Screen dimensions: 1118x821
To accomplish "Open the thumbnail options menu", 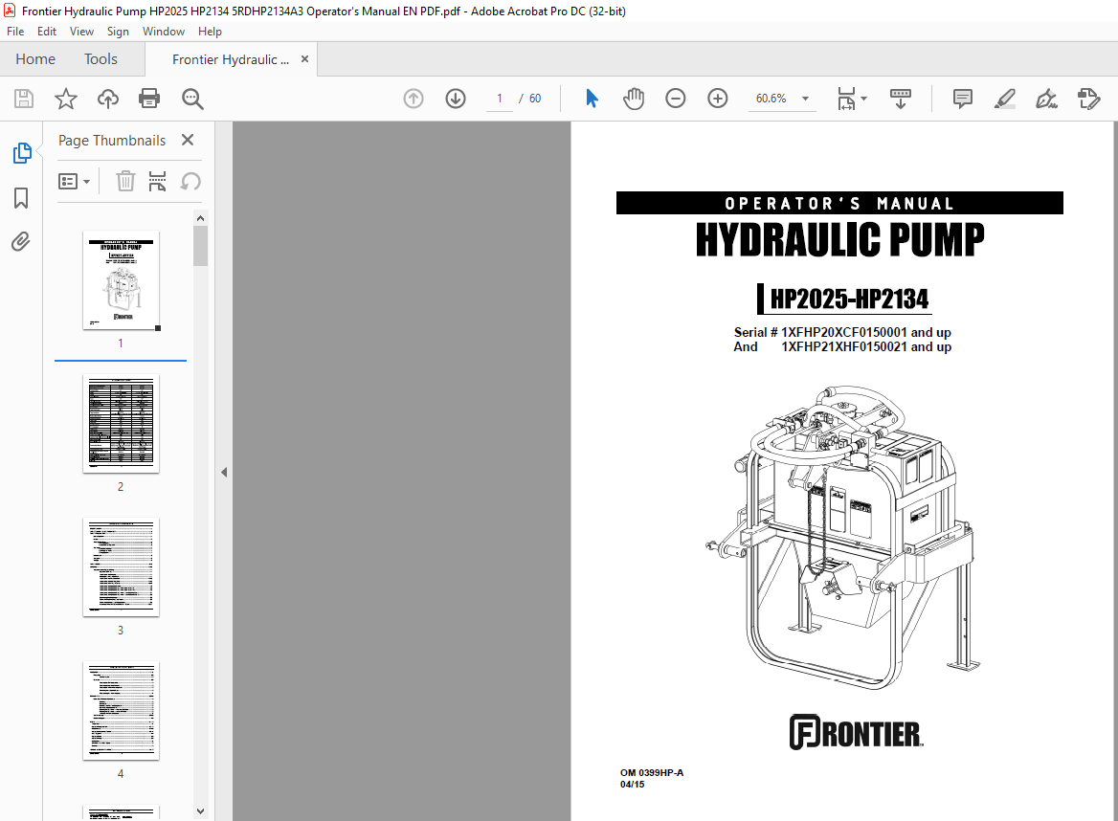I will 75,181.
